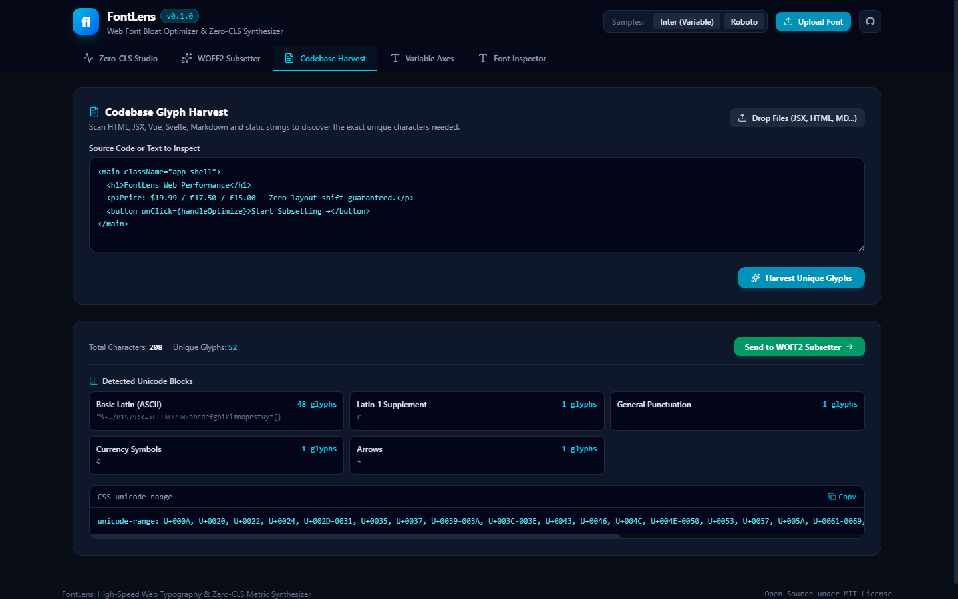Copy the CSS unicode-range

tap(842, 497)
